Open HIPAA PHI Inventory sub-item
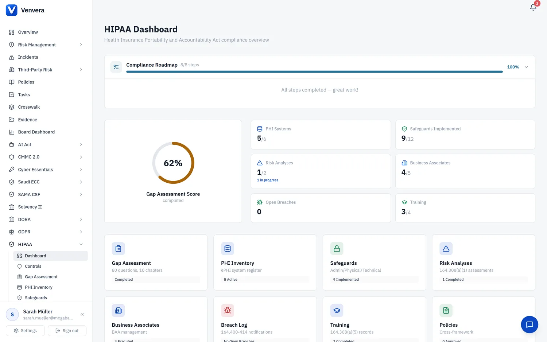This screenshot has height=342, width=547. tap(51, 287)
